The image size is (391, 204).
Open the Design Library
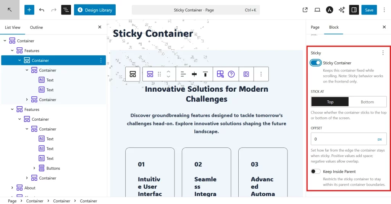95,10
